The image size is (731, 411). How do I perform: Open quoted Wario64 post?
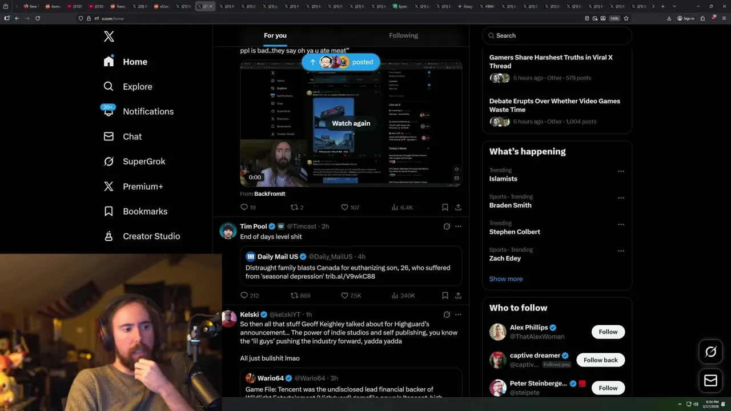click(x=351, y=382)
